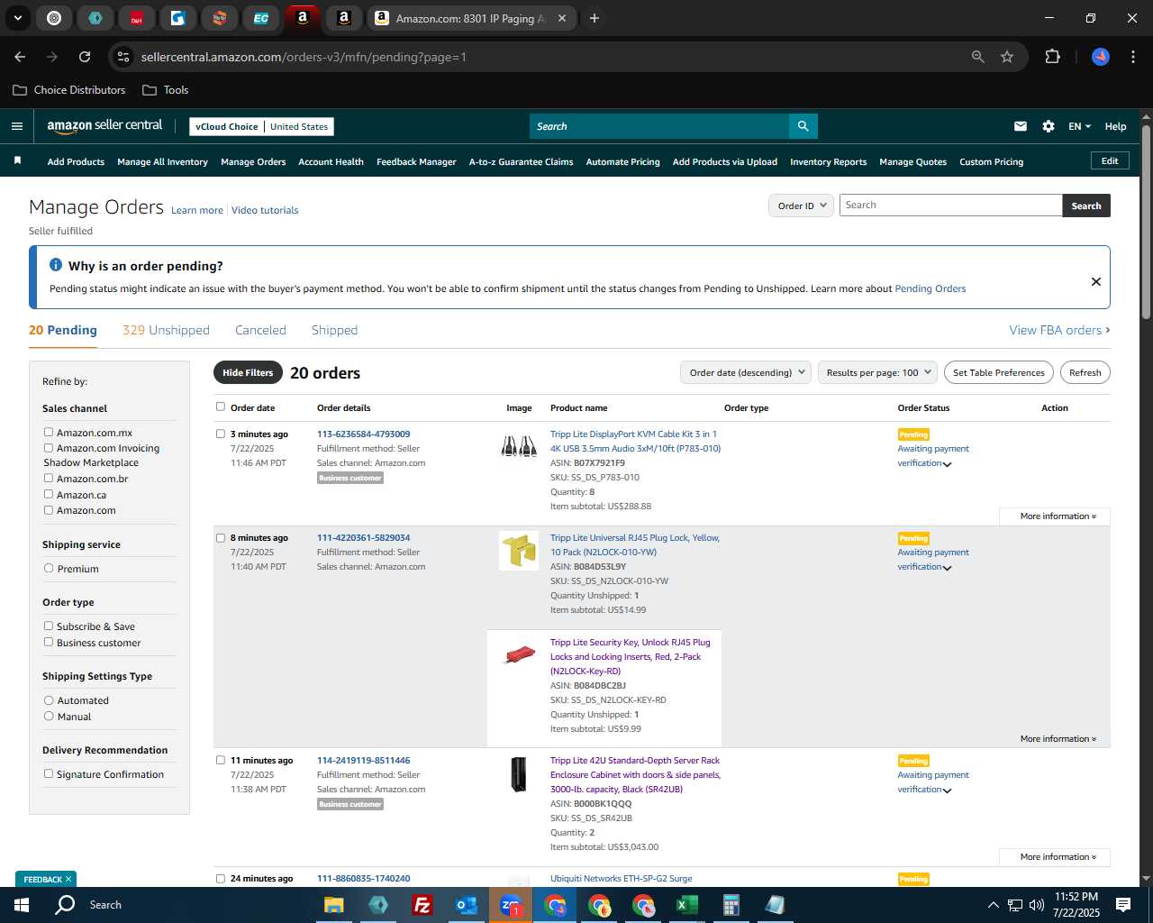Click the Amazon Seller Central logo

point(104,126)
